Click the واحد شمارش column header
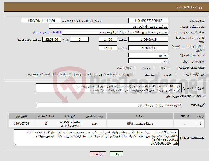Image resolution: width=209 pixels, height=161 pixels. coord(94,116)
